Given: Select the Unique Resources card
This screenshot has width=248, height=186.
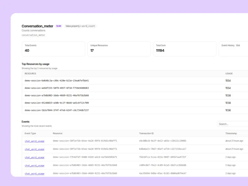Looking at the screenshot, I should click(x=119, y=49).
